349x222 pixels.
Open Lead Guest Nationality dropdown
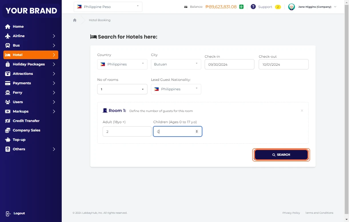click(x=176, y=89)
